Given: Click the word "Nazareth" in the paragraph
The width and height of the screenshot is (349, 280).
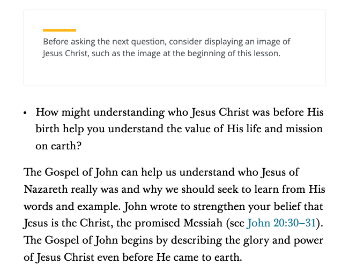Looking at the screenshot, I should (45, 190).
